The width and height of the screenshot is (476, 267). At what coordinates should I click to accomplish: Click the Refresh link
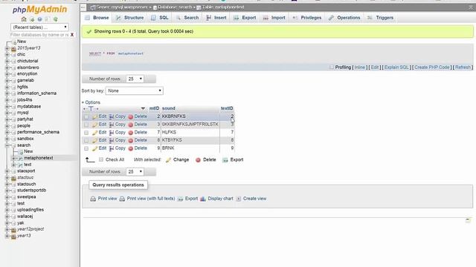coord(463,67)
